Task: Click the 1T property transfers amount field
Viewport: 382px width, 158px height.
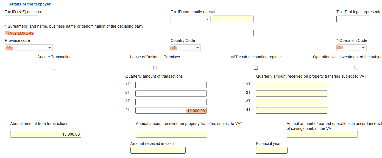Action: (x=291, y=85)
